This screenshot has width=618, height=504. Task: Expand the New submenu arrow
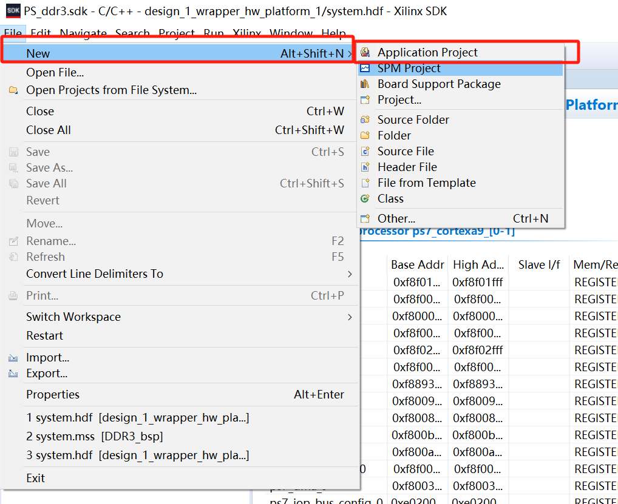pos(350,53)
